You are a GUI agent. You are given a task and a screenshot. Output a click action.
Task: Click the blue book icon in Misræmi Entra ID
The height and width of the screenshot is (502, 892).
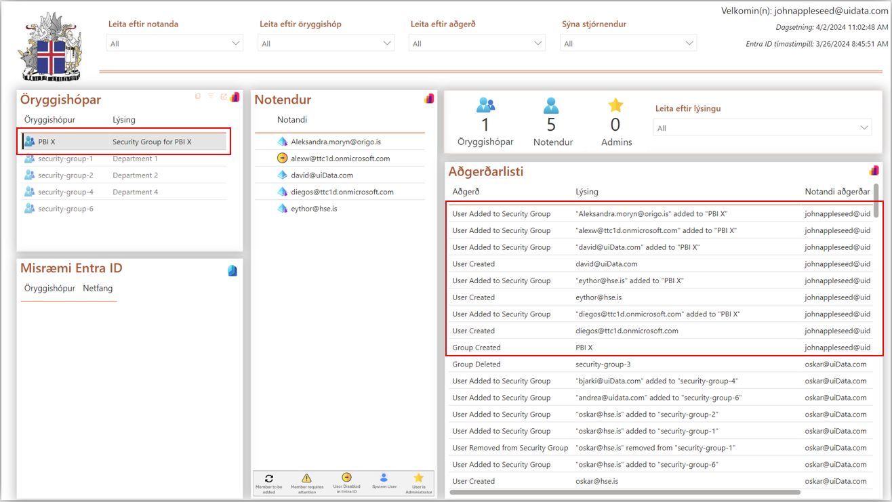(x=232, y=271)
